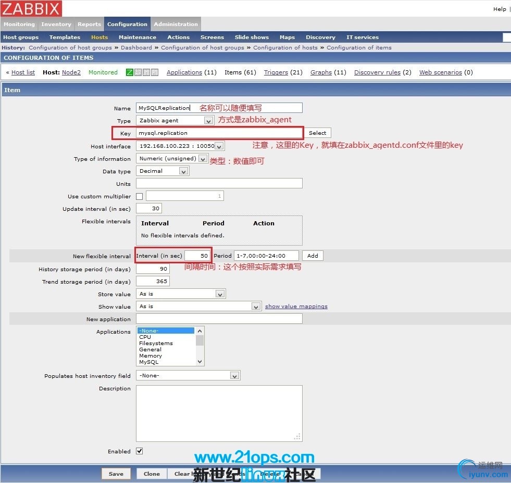Open IT services submenu item
Image resolution: width=511 pixels, height=483 pixels.
click(x=363, y=37)
